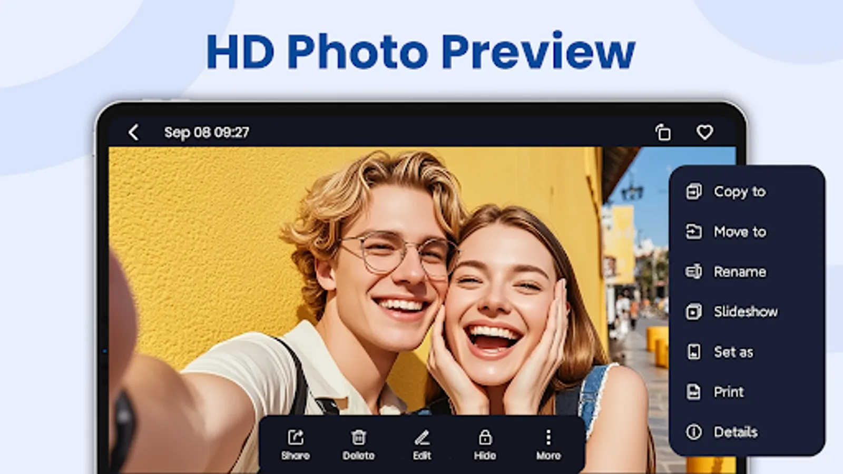Select Set as from the options menu

(733, 352)
